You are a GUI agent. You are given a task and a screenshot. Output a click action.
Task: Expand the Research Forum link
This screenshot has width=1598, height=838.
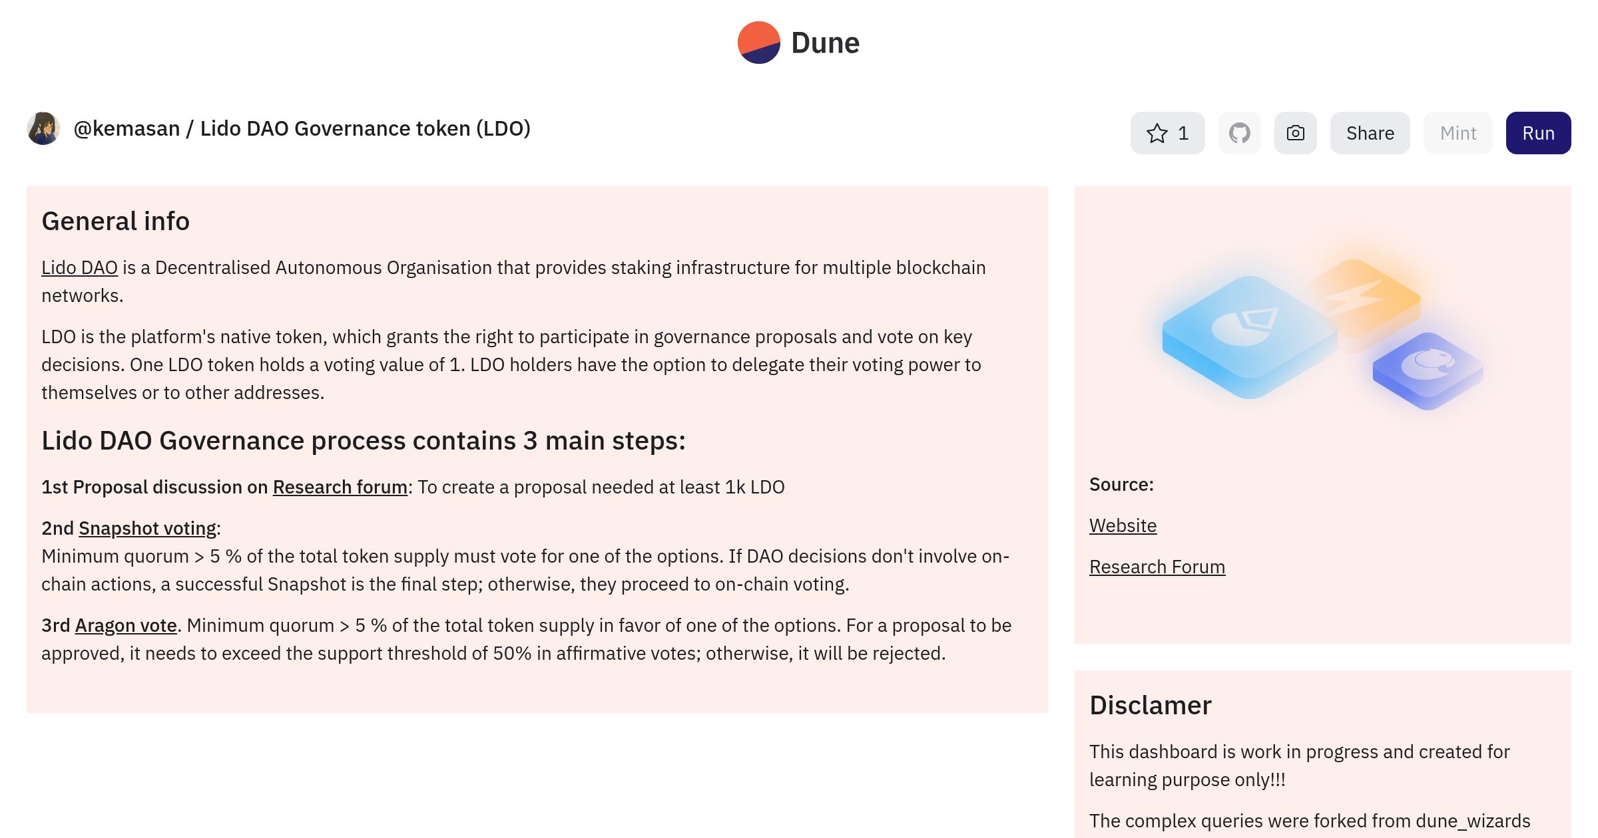tap(1157, 567)
